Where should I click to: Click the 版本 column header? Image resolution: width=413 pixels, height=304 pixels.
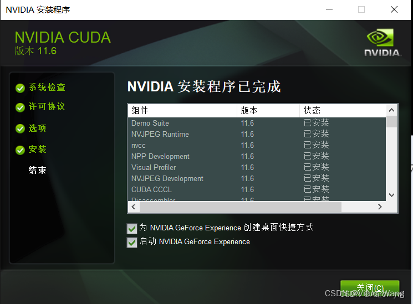click(268, 111)
